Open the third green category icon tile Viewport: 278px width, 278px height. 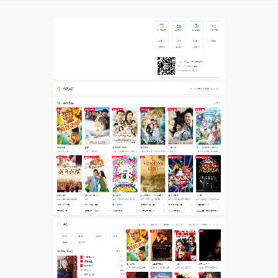click(x=196, y=27)
